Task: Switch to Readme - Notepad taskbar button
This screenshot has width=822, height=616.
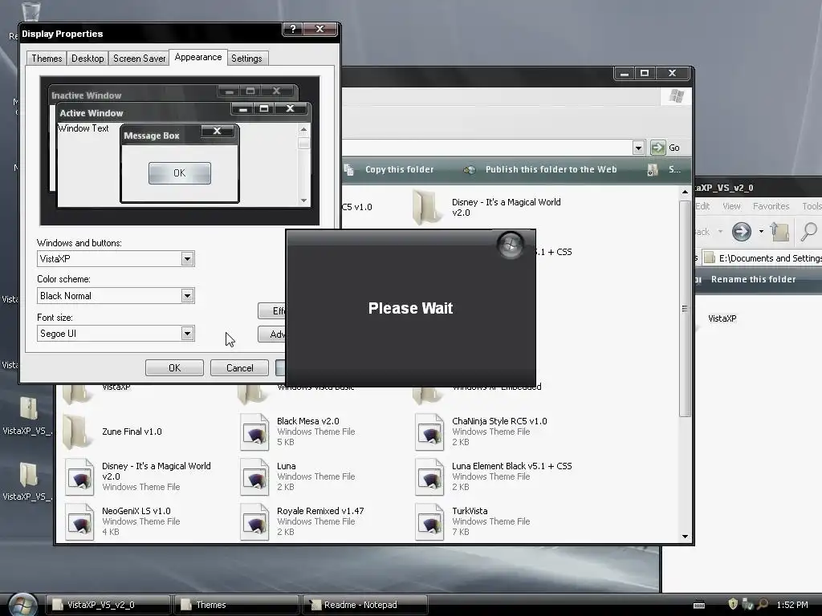Action: [365, 605]
